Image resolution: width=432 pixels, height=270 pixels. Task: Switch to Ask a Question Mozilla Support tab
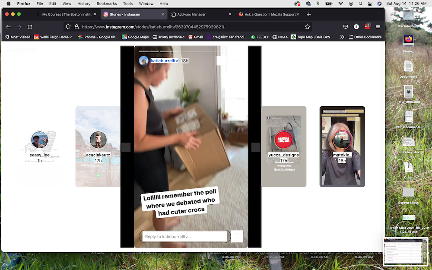pos(269,14)
